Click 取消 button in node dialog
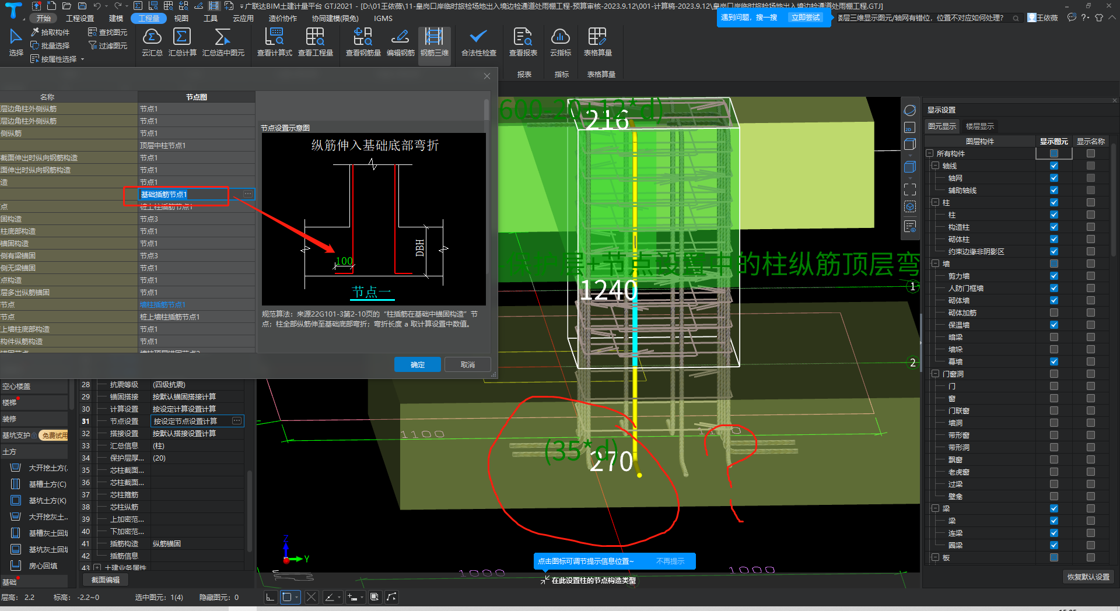Viewport: 1120px width, 611px height. (x=468, y=364)
